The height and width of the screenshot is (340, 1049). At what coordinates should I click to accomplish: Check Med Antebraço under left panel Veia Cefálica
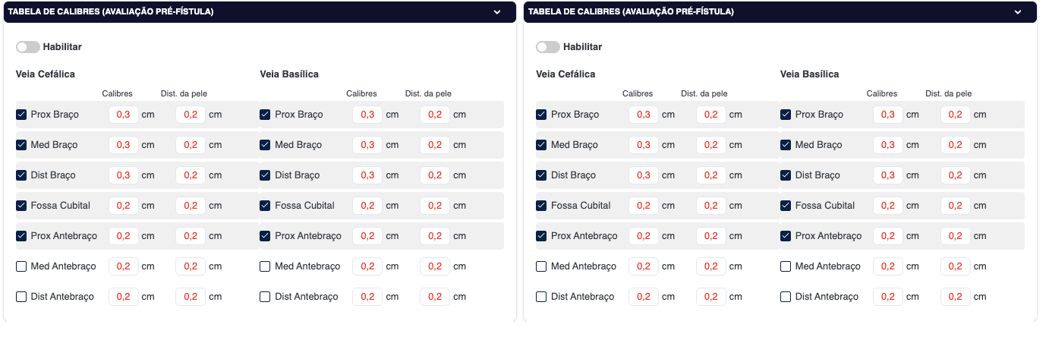[x=21, y=266]
